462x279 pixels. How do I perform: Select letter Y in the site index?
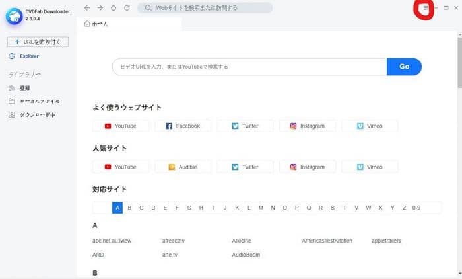(x=393, y=208)
